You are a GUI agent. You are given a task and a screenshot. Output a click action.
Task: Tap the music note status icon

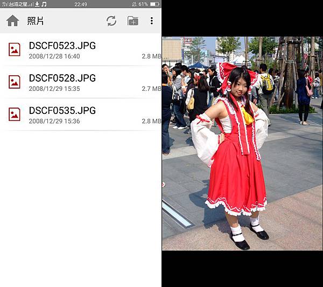44,4
